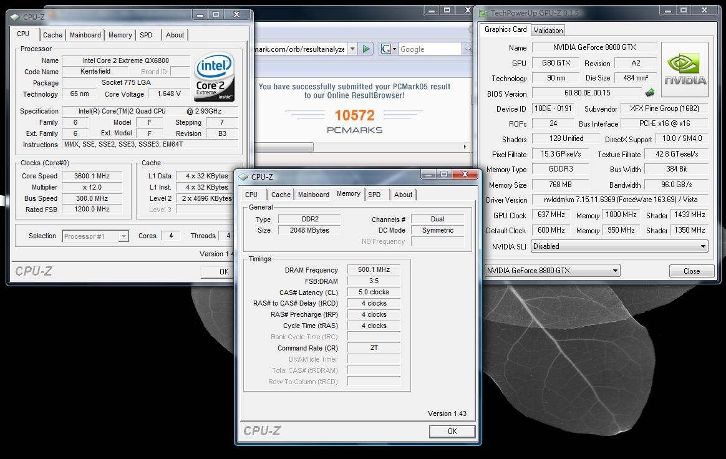The height and width of the screenshot is (459, 726).
Task: Click the 10572 PCMarks score
Action: (354, 115)
